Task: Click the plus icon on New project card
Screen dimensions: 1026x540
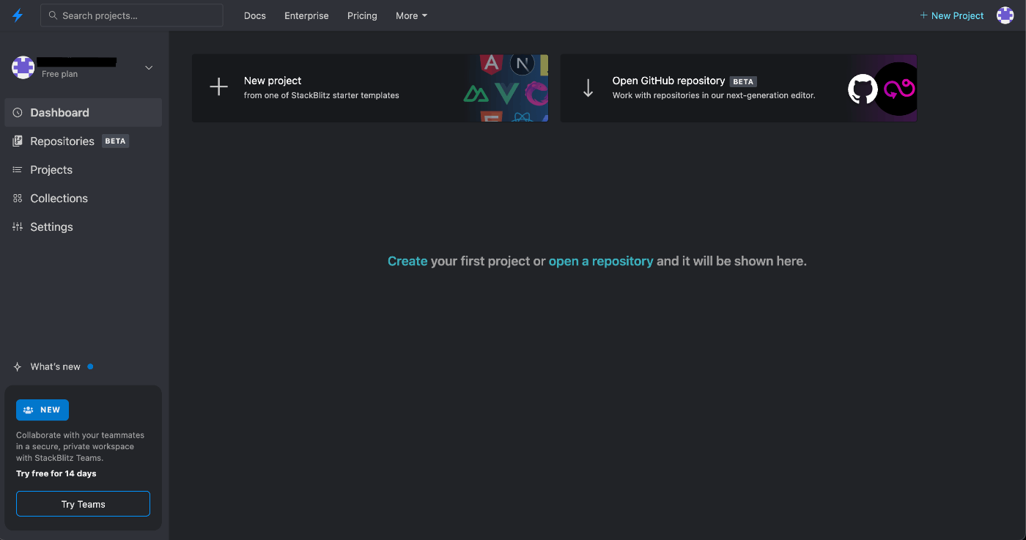Action: click(x=219, y=88)
